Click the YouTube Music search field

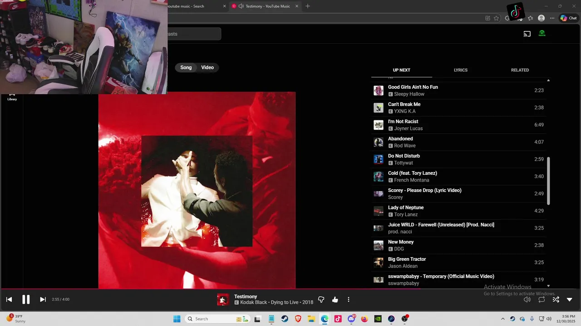click(194, 34)
